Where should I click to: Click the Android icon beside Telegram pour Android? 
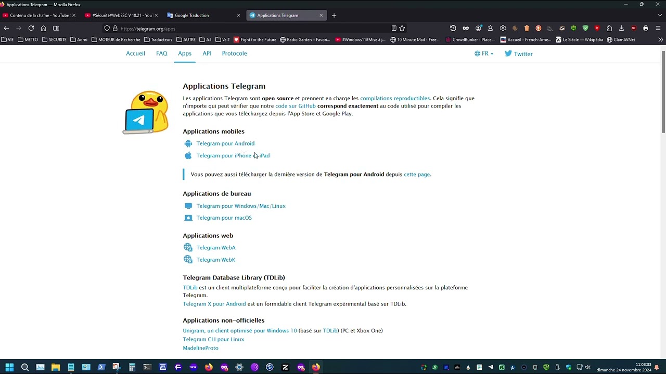point(188,143)
